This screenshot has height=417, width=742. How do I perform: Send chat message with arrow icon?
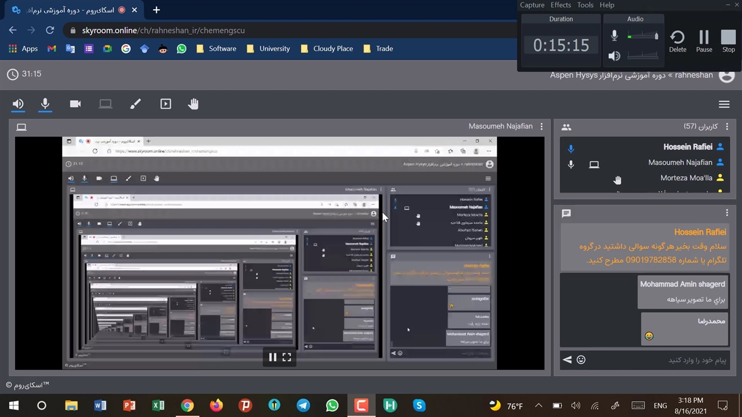[567, 360]
